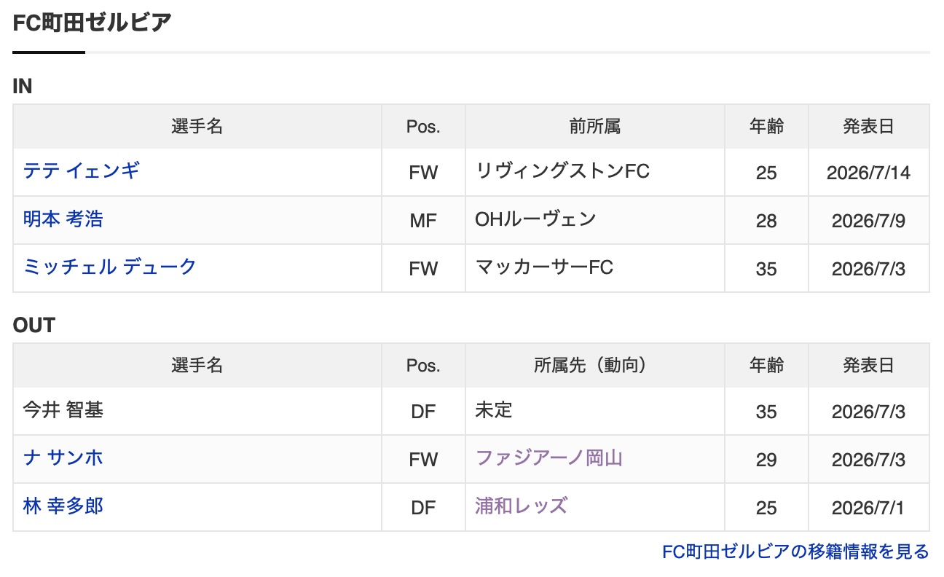The image size is (944, 577).
Task: Open the 明本 考浩 player link
Action: [63, 219]
